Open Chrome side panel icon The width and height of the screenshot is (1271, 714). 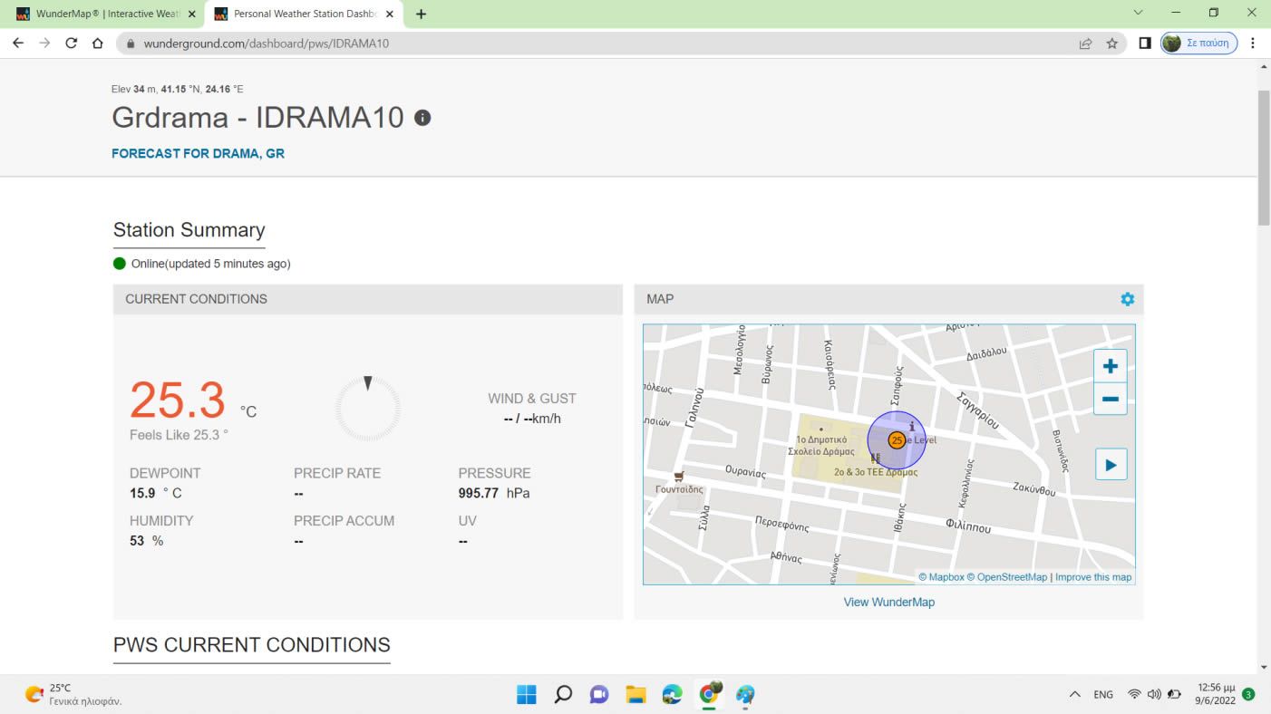(x=1144, y=43)
